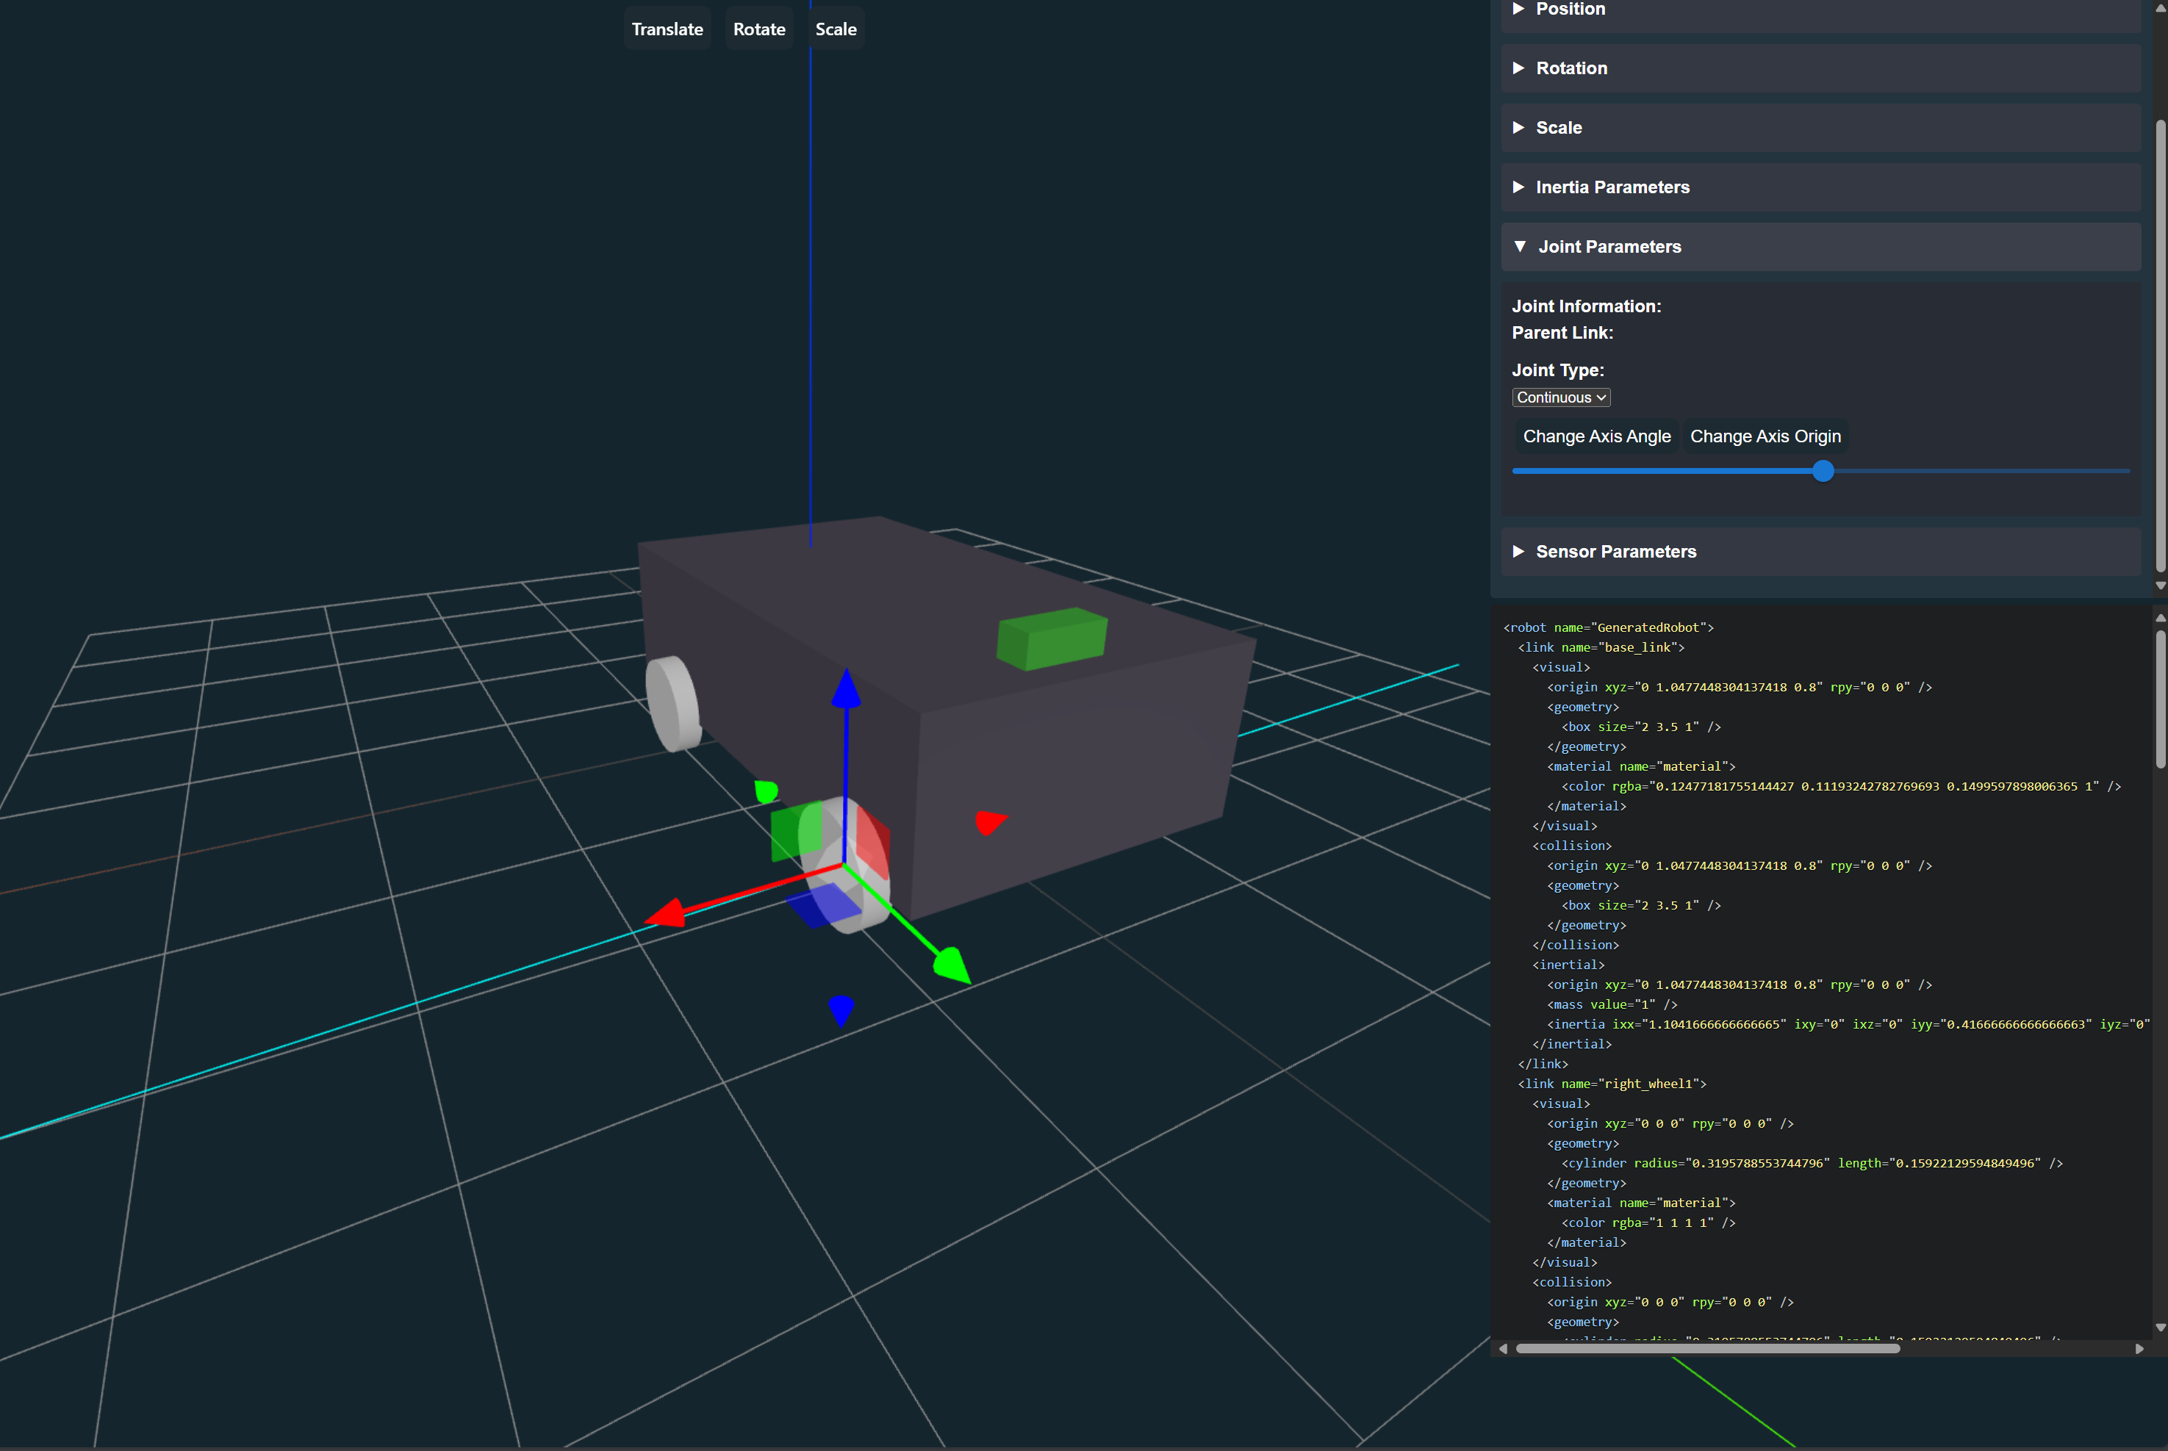Select the Rotate transform mode
Image resolution: width=2168 pixels, height=1451 pixels.
click(759, 29)
